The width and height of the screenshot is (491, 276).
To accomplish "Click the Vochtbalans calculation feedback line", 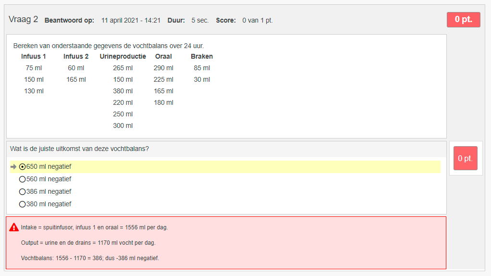I will click(x=90, y=258).
